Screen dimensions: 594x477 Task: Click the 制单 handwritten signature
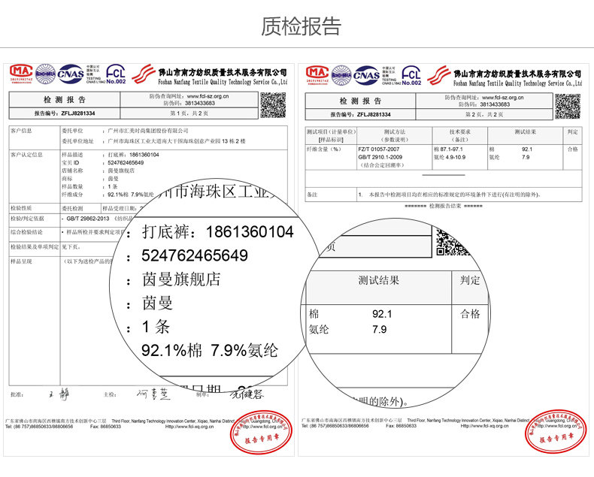247,394
